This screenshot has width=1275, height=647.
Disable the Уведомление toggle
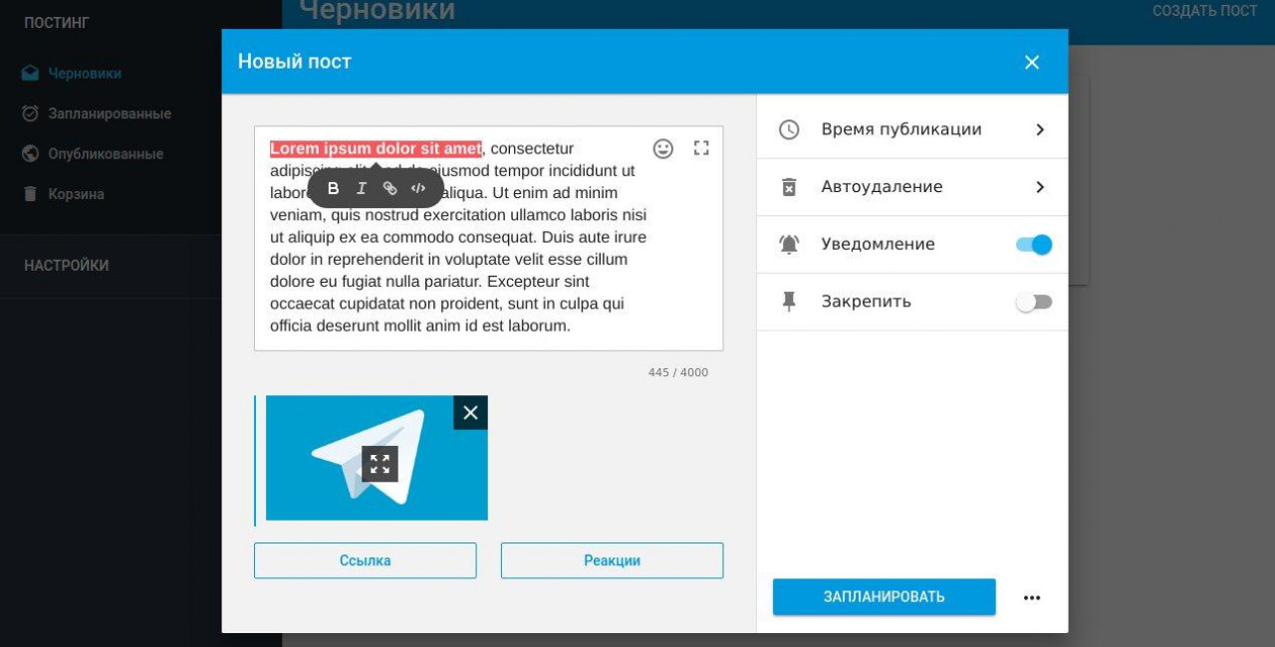[1034, 244]
